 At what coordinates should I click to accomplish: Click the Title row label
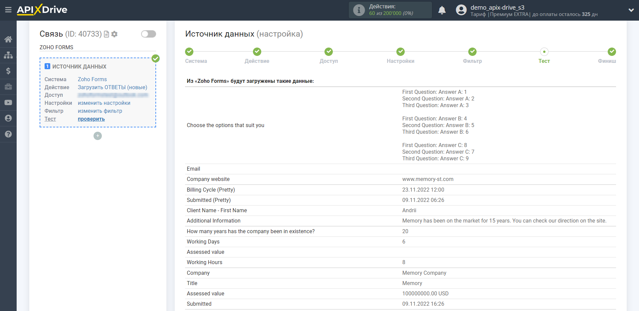point(192,283)
